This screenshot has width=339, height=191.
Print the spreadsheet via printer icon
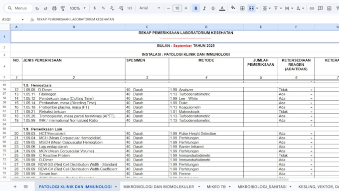(x=54, y=8)
